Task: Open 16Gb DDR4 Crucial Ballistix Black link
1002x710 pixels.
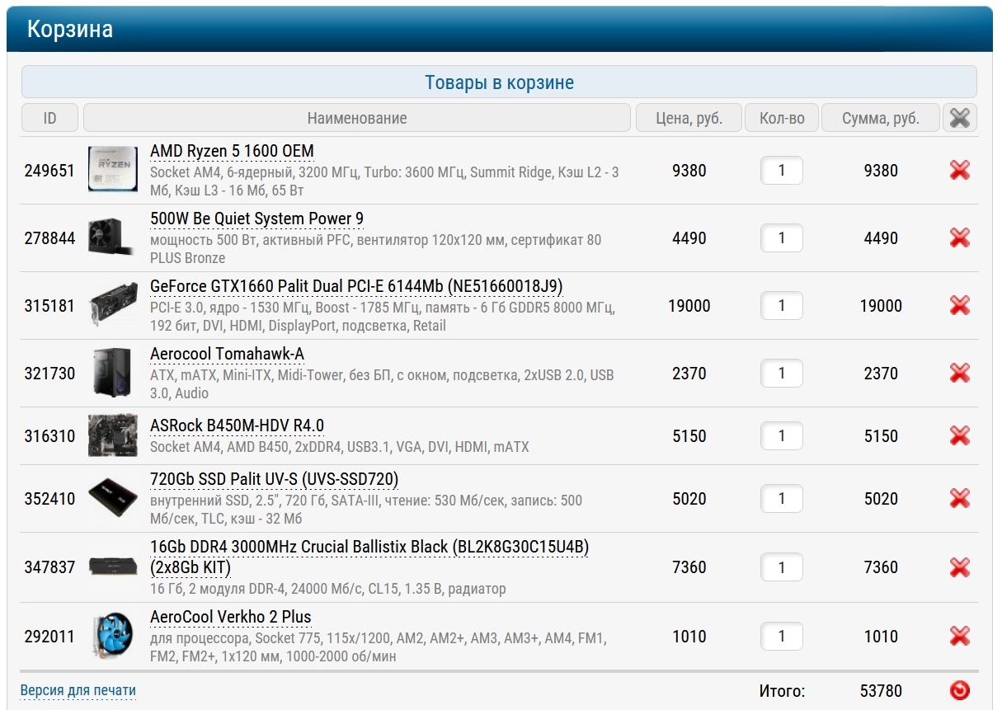Action: [x=369, y=557]
